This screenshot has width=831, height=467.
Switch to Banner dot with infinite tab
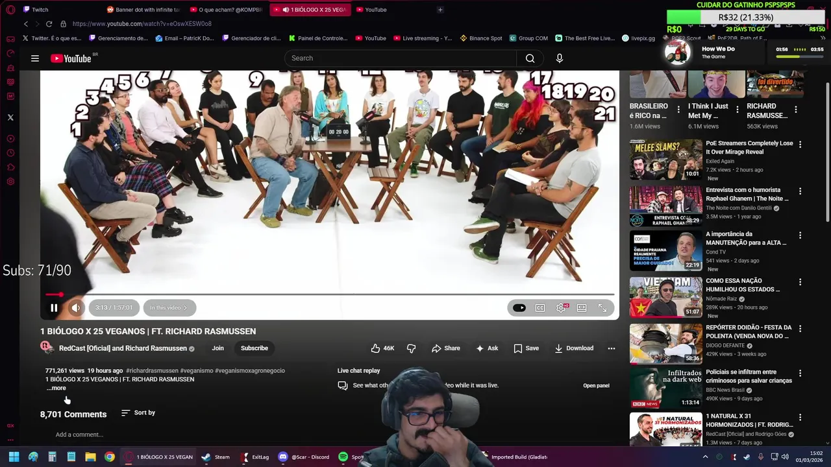click(143, 10)
